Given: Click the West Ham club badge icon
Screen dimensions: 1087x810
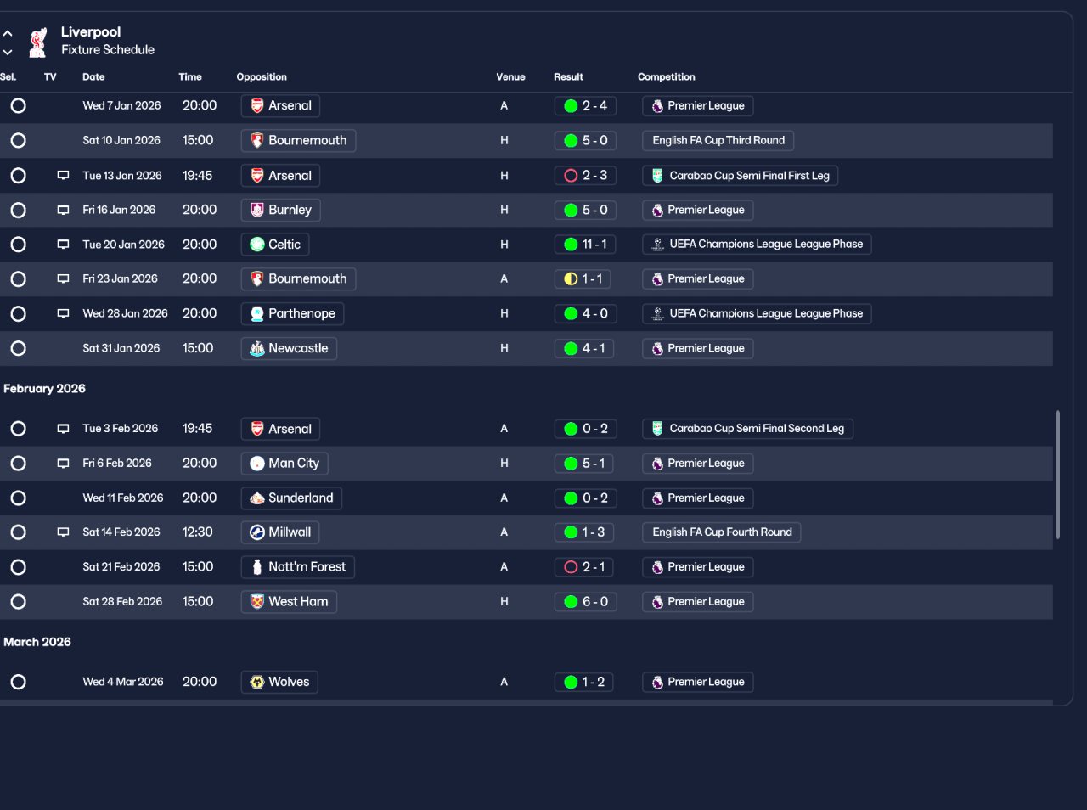Looking at the screenshot, I should (257, 602).
